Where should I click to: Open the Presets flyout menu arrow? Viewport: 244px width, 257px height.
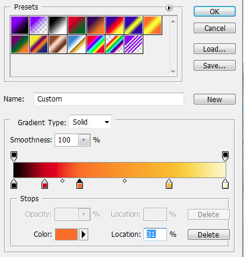click(169, 8)
